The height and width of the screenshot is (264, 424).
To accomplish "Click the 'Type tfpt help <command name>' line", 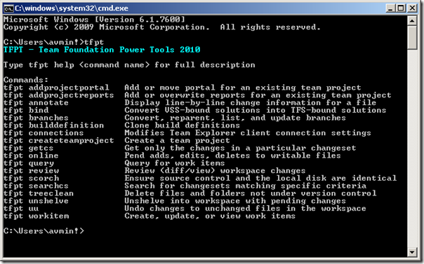I will [129, 64].
